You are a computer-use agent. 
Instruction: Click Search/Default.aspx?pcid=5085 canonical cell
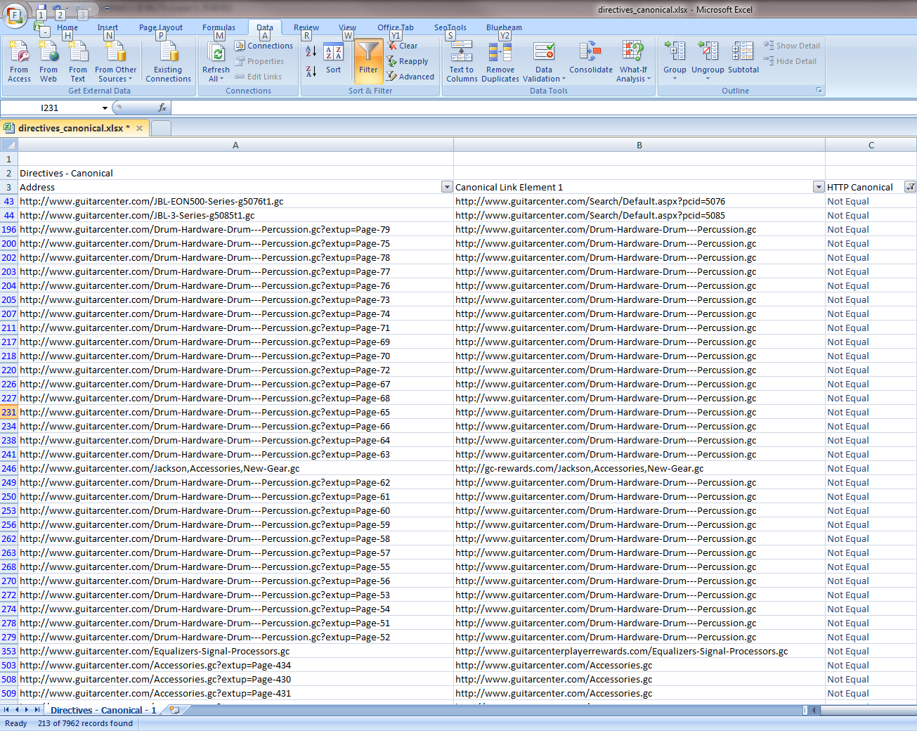point(639,215)
